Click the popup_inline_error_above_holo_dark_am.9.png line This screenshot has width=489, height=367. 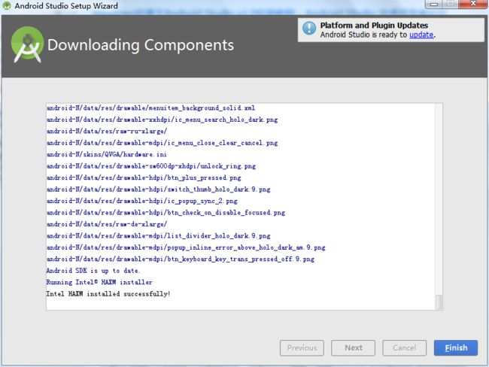pos(186,247)
